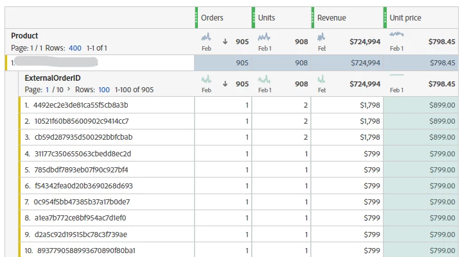Click Product total revenue $724,994
Viewport: 460px width, 257px height.
[x=365, y=42]
